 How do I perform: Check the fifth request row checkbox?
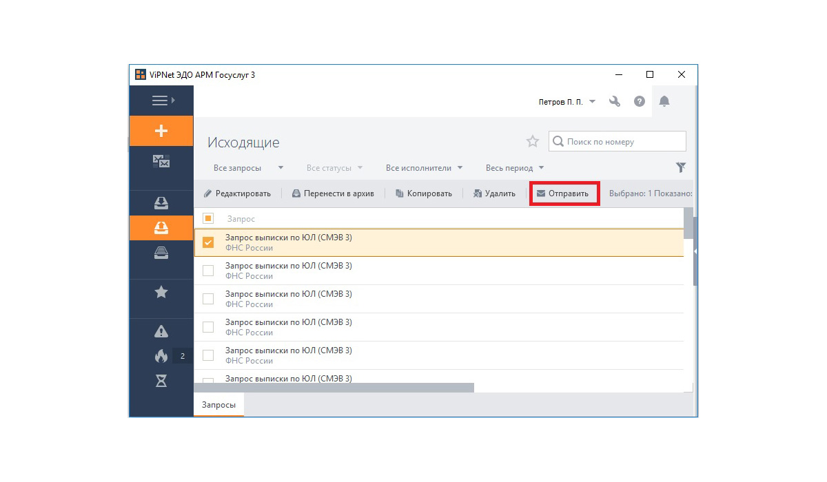pyautogui.click(x=208, y=355)
